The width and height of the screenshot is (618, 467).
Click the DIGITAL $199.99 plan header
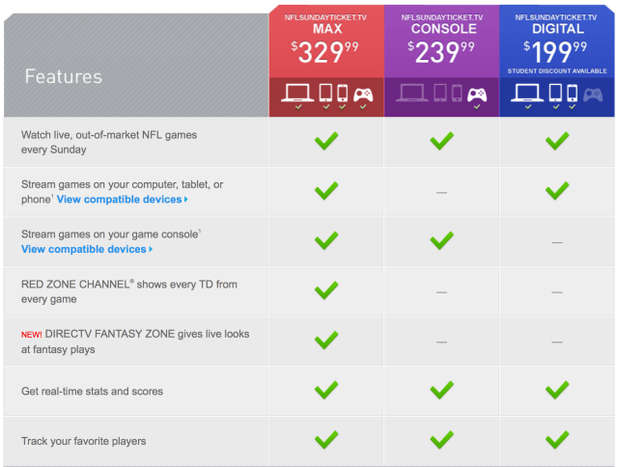click(557, 39)
